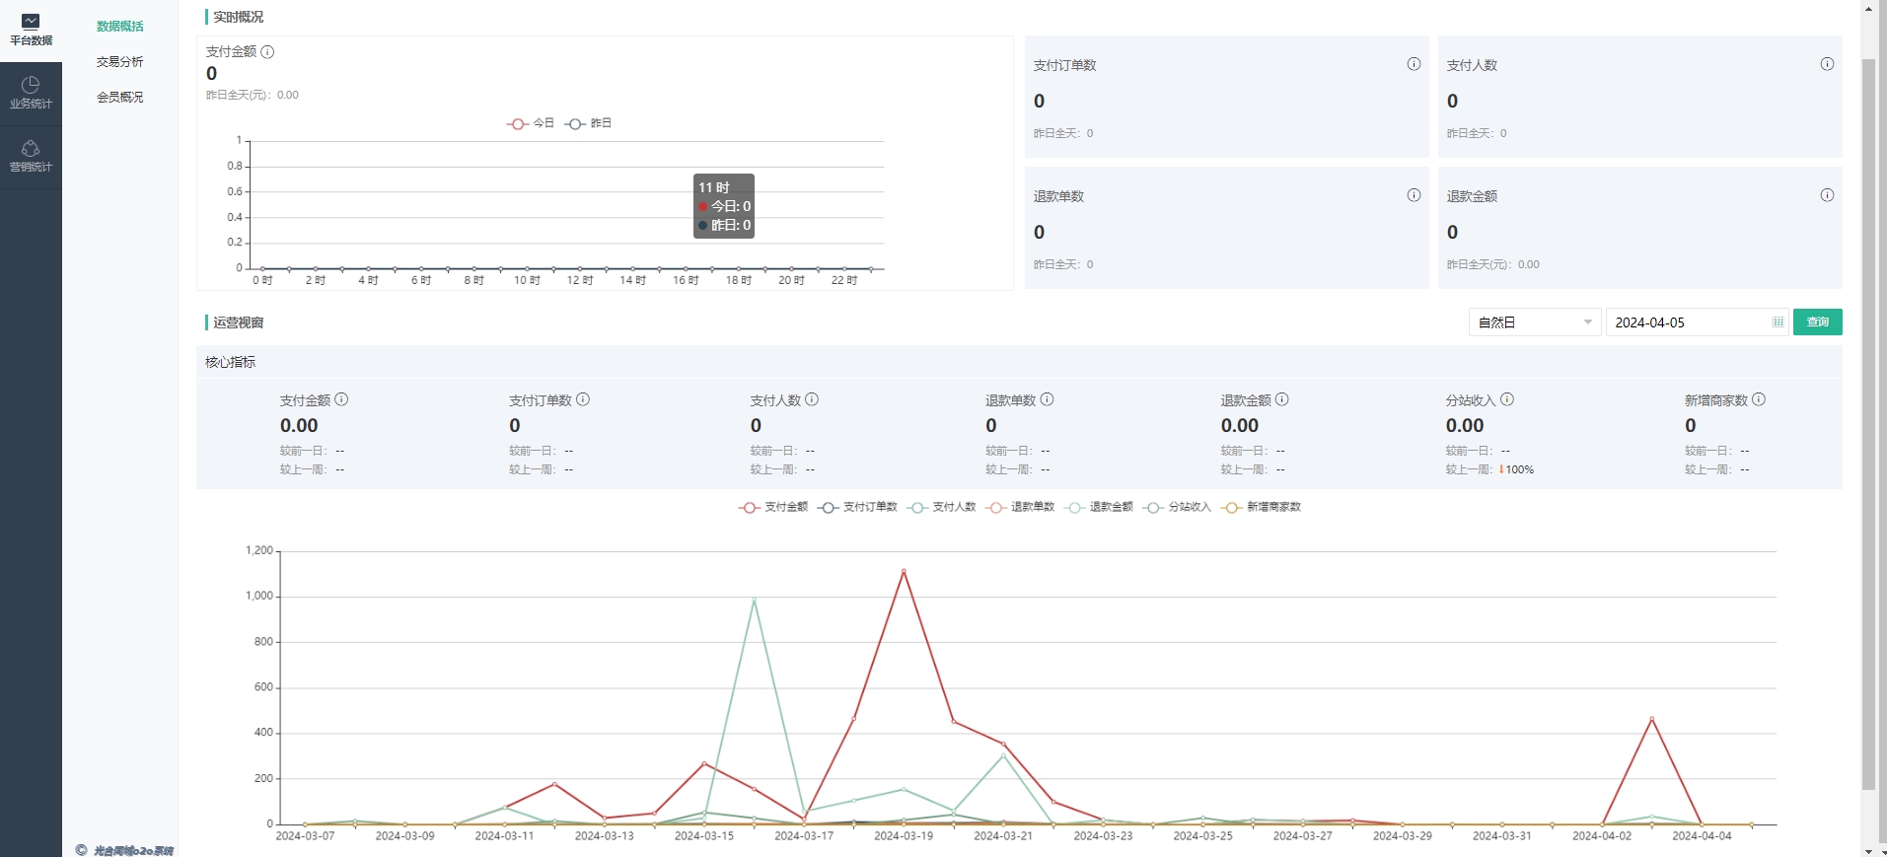Expand the 自然日 period dropdown

coord(1534,322)
